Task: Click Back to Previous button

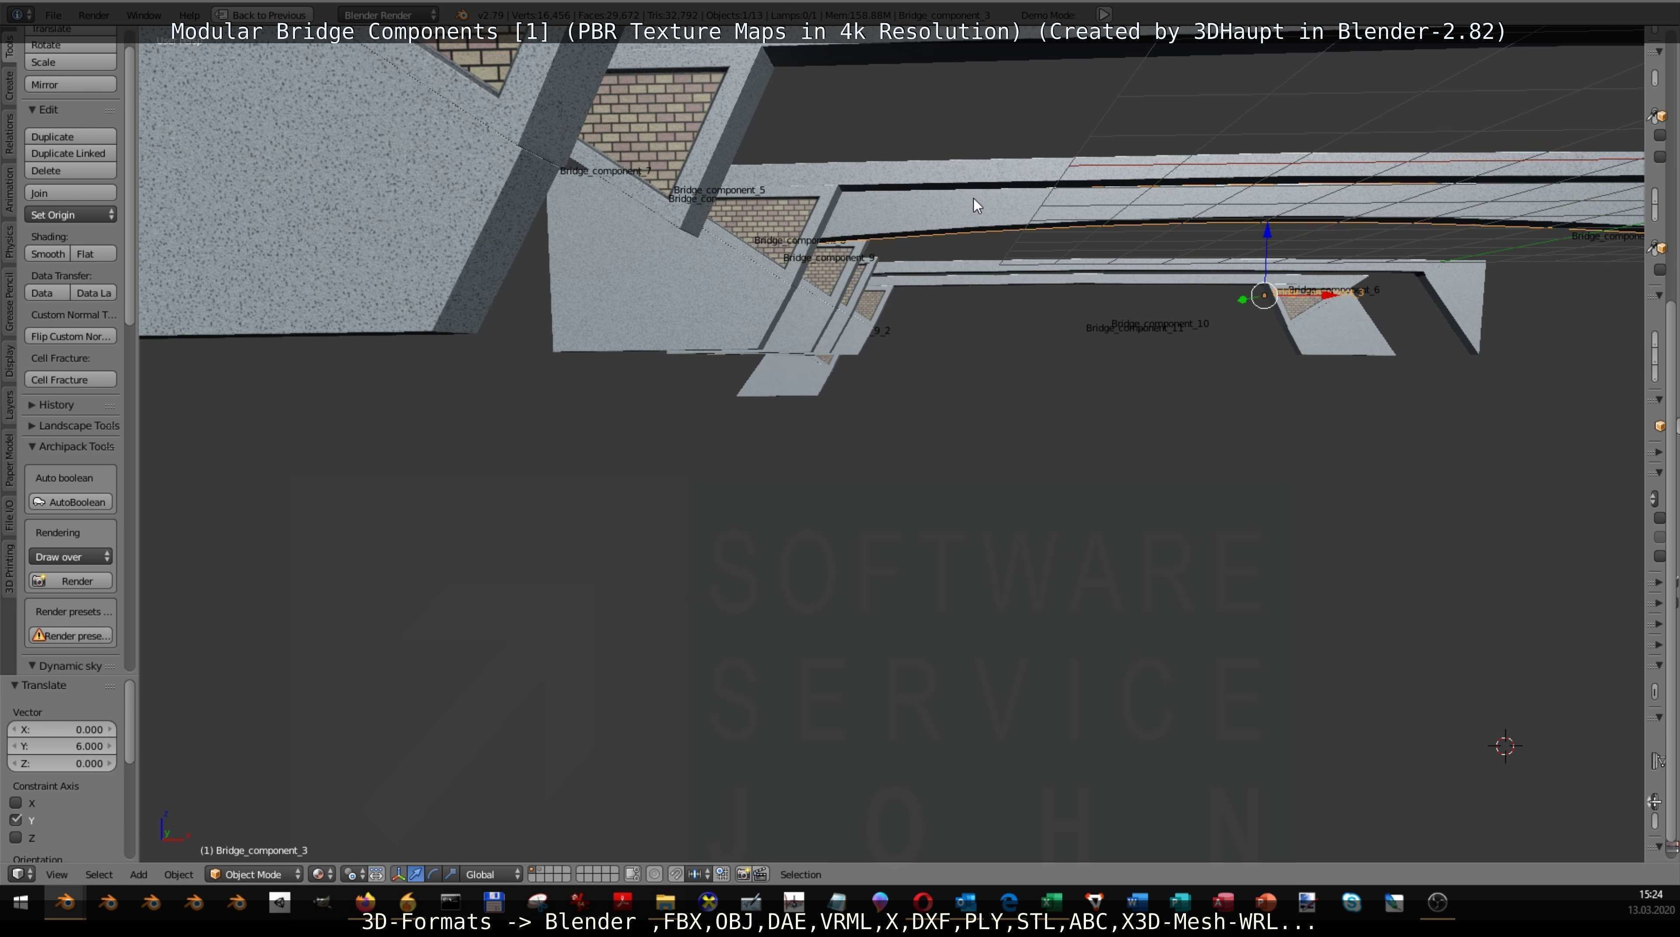Action: click(x=262, y=14)
